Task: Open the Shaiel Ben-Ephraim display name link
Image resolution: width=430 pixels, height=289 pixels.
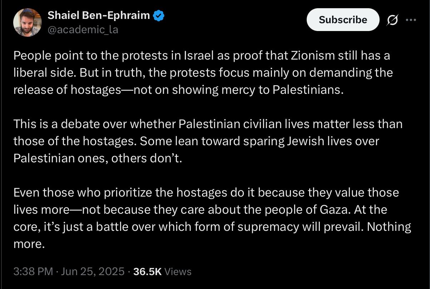Action: (x=99, y=16)
